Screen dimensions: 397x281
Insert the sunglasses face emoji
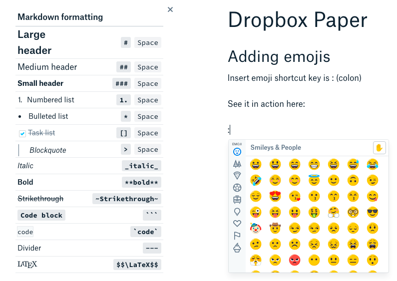coord(373,213)
